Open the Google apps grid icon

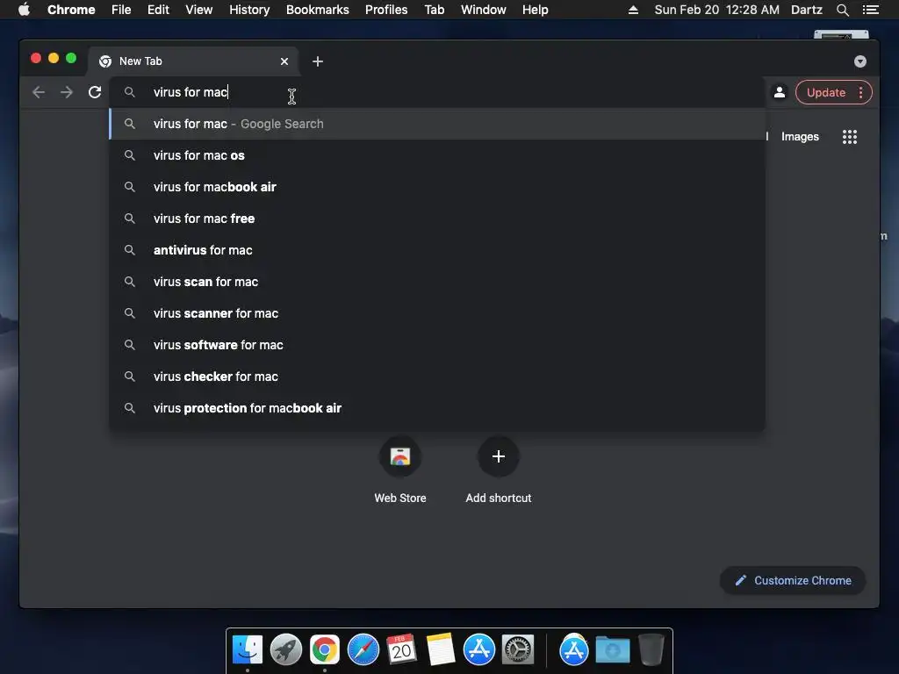coord(849,136)
